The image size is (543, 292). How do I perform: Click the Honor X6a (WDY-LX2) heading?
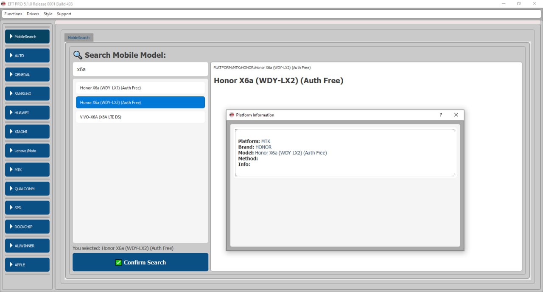pos(278,81)
